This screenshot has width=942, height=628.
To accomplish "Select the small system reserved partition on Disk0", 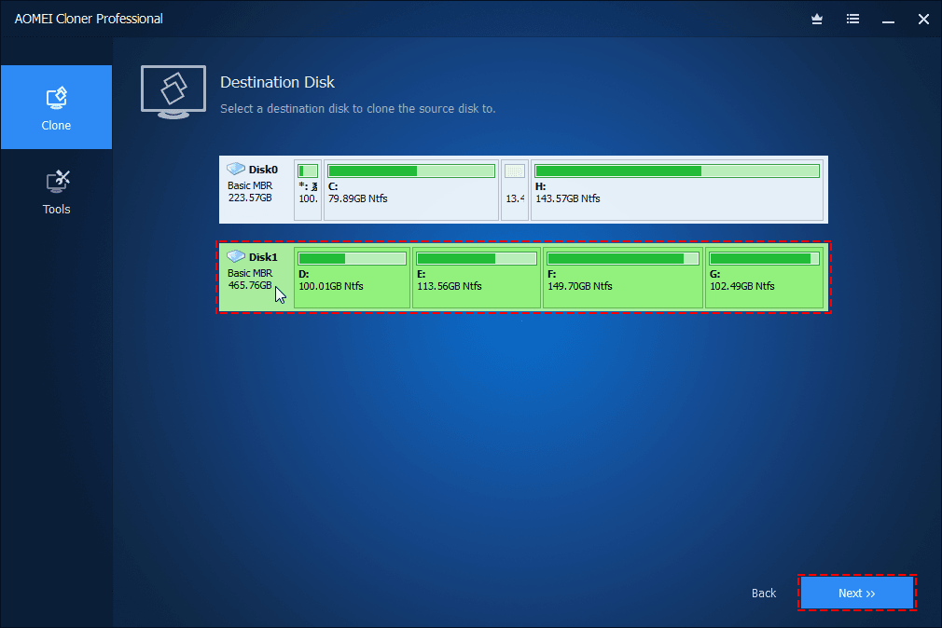I will coord(308,190).
